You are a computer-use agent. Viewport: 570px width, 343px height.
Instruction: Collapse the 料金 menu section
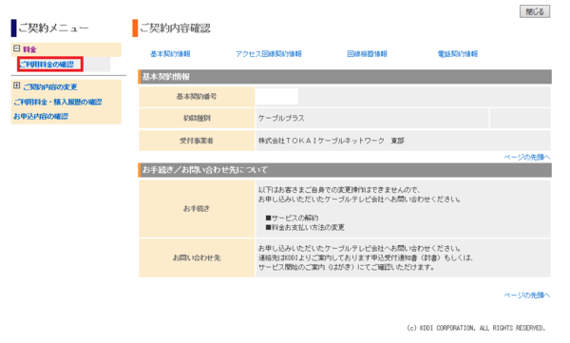16,48
